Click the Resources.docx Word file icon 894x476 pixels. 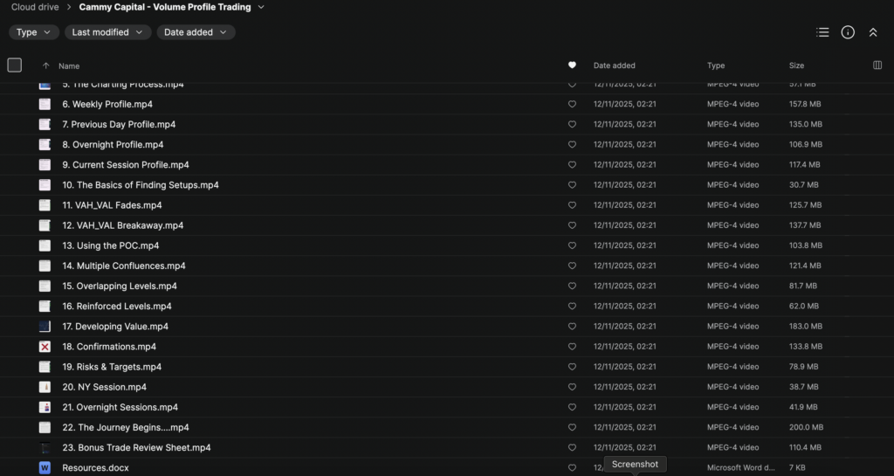click(45, 468)
